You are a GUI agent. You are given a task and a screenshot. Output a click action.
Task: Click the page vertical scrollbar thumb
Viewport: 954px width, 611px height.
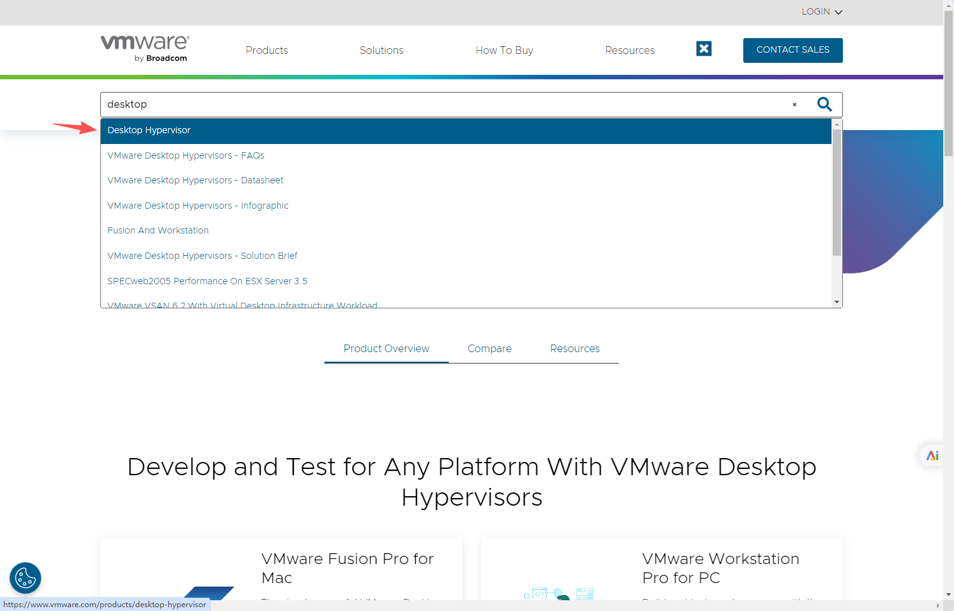pos(948,82)
